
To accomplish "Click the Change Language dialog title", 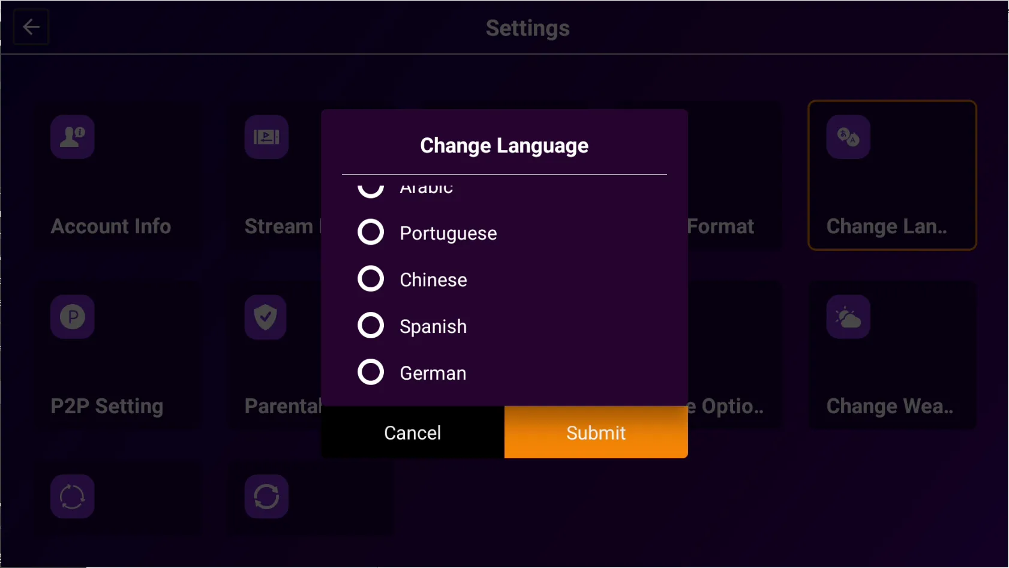I will pos(504,146).
